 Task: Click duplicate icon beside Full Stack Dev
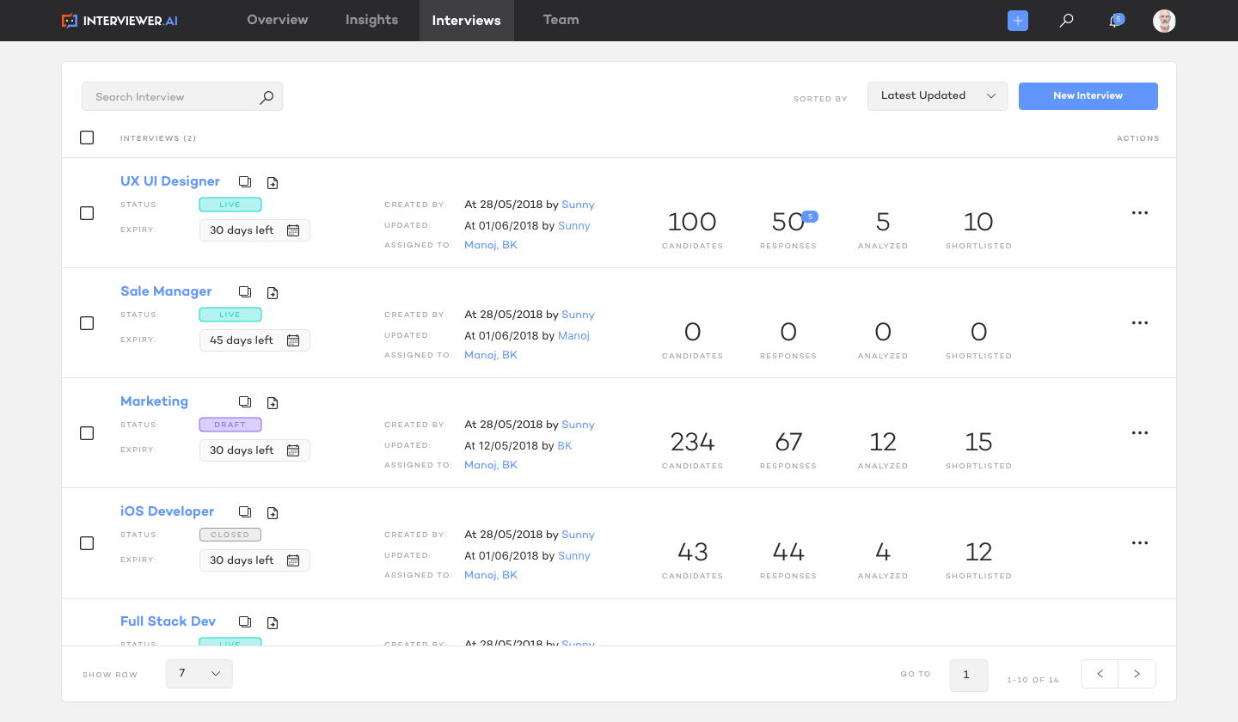coord(245,622)
